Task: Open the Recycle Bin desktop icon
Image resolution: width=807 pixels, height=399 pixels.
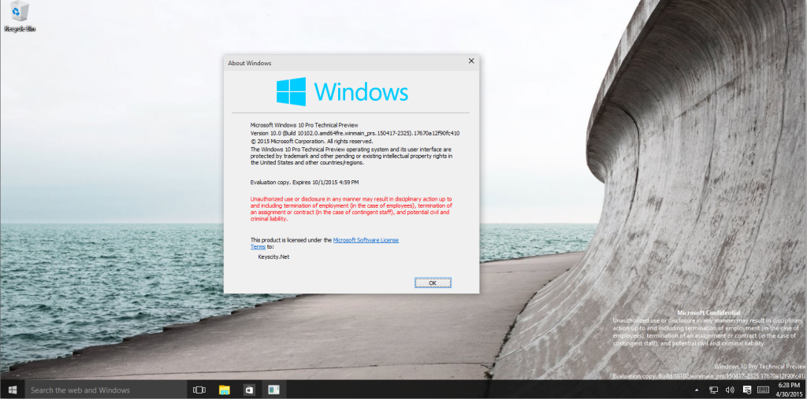Action: 20,17
